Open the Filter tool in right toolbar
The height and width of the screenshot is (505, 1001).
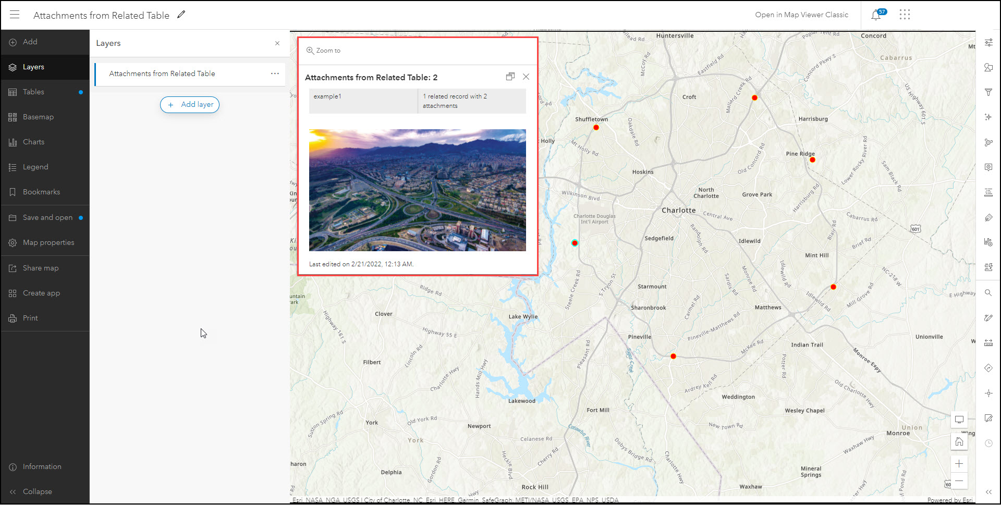coord(988,92)
